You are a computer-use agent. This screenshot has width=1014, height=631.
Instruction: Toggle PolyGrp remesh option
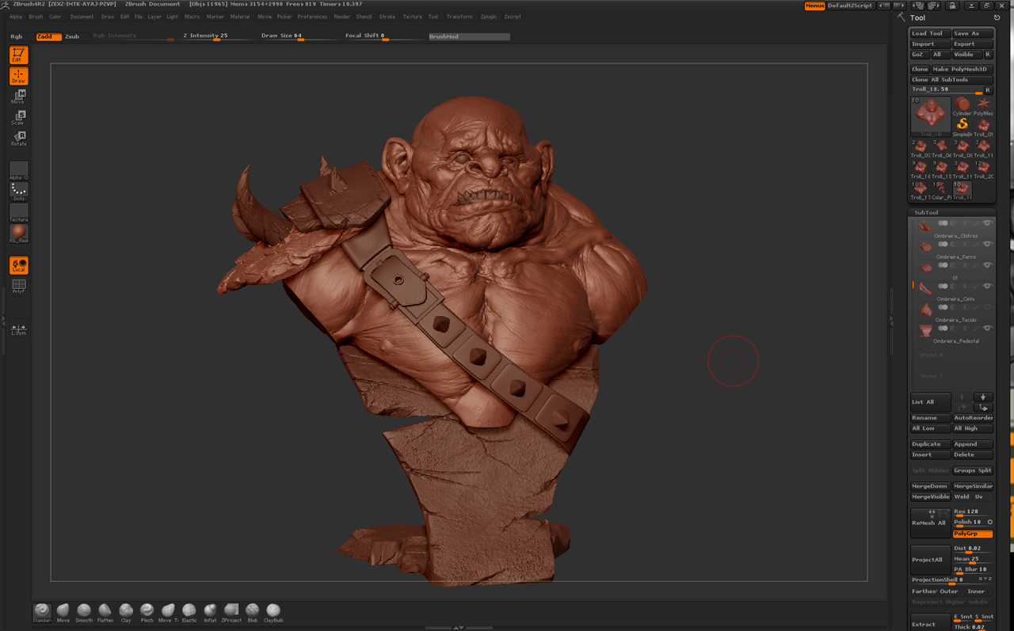pyautogui.click(x=973, y=534)
